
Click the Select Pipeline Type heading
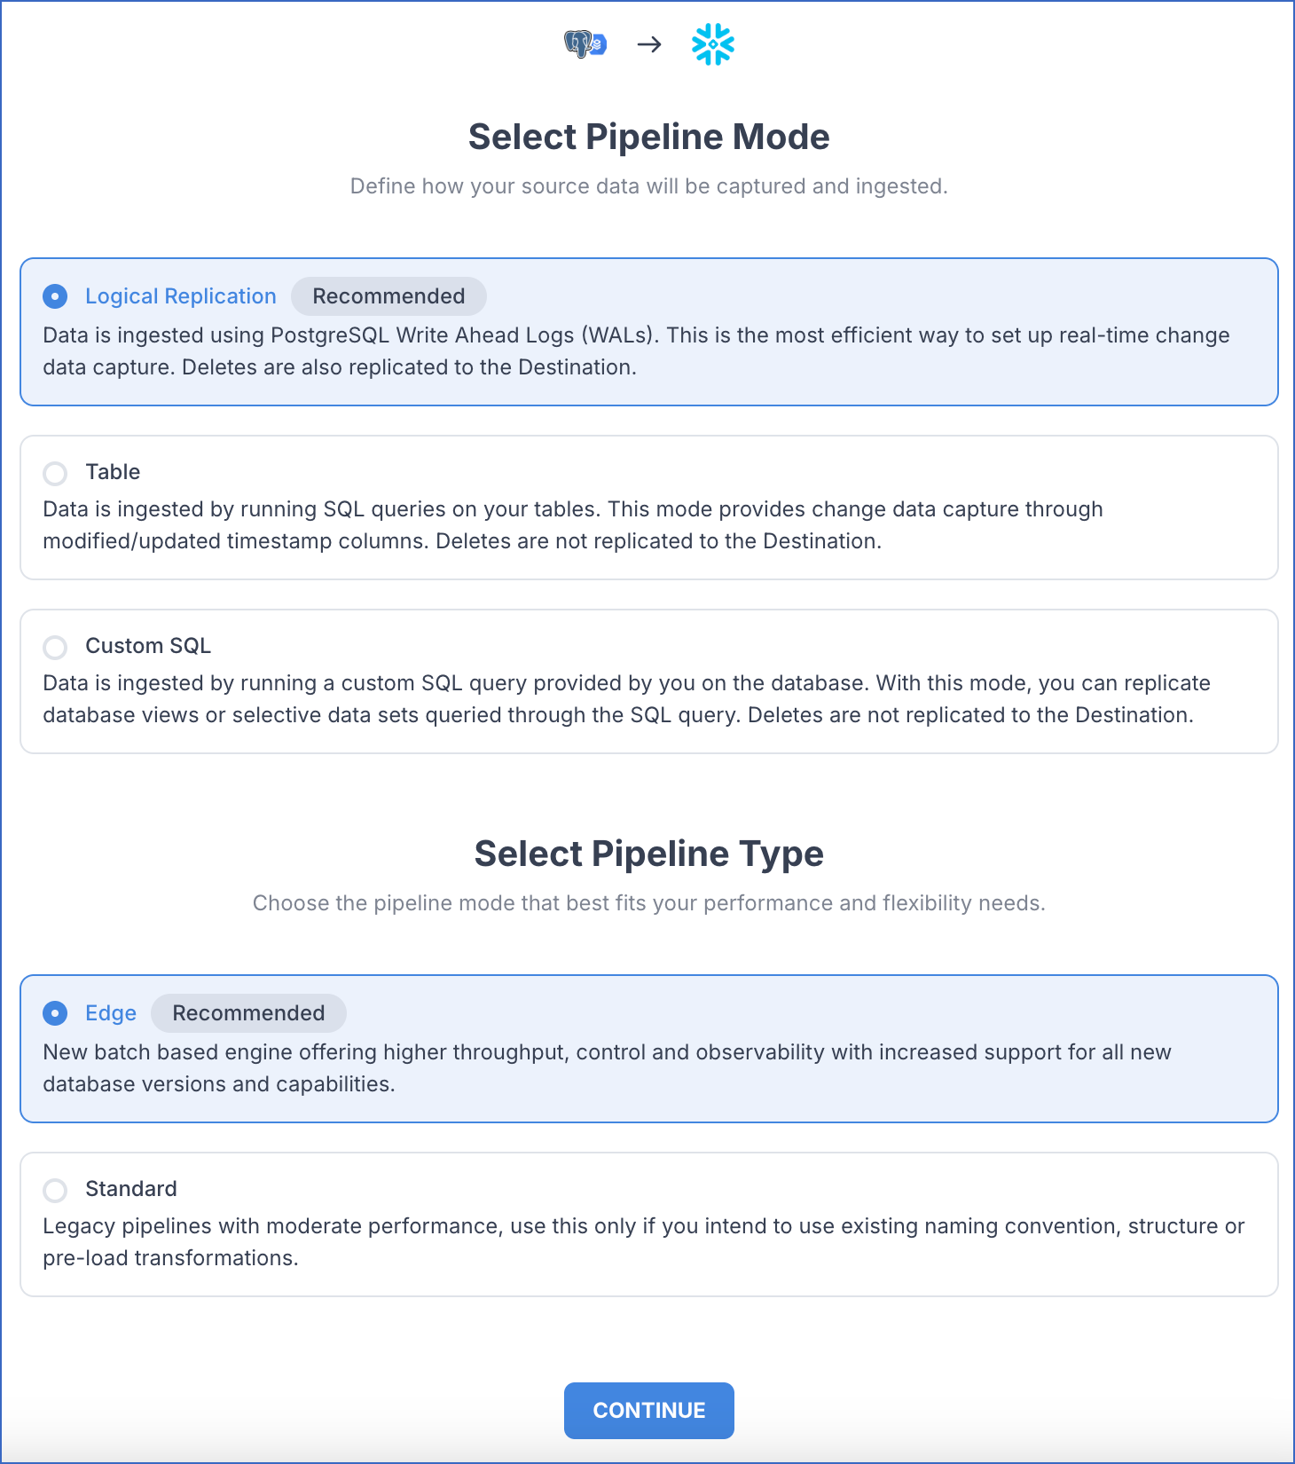(x=648, y=854)
